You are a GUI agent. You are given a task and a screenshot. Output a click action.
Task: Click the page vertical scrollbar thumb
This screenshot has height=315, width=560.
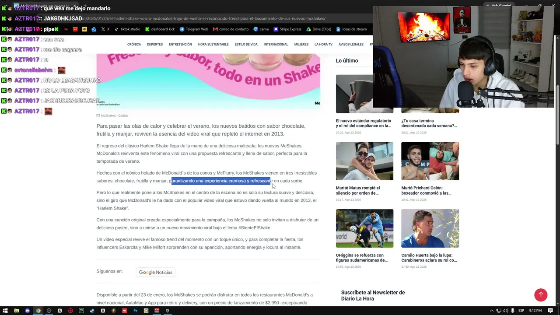tap(557, 114)
